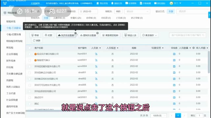Check the box for ybns0001 row
The image size is (211, 118).
tap(30, 91)
